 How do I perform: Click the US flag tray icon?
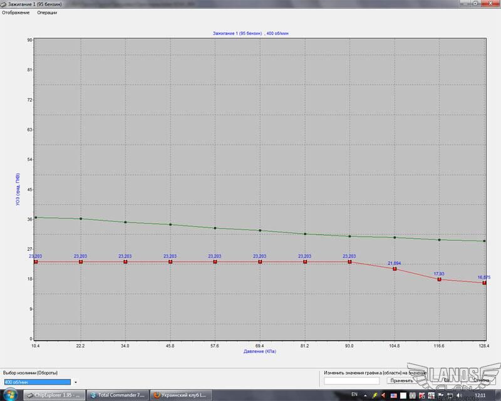[x=394, y=395]
